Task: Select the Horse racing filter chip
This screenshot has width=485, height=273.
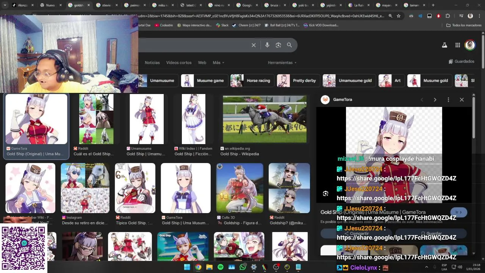Action: 252,81
